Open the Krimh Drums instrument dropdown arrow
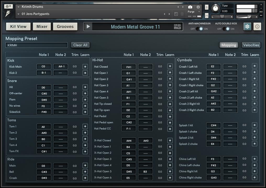 click(18, 7)
